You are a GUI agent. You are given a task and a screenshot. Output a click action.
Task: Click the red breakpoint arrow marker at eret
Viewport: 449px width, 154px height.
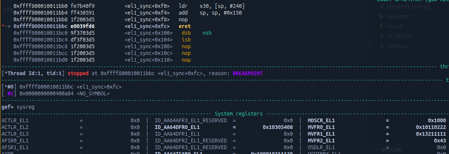(x=4, y=27)
